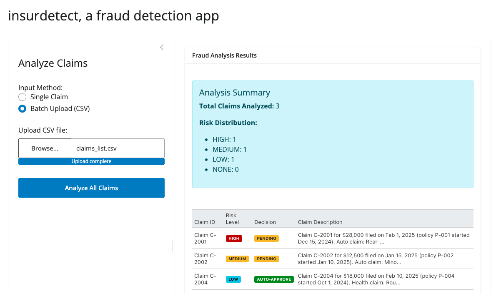This screenshot has height=294, width=491.
Task: Click the Browse... file button
Action: pyautogui.click(x=45, y=148)
